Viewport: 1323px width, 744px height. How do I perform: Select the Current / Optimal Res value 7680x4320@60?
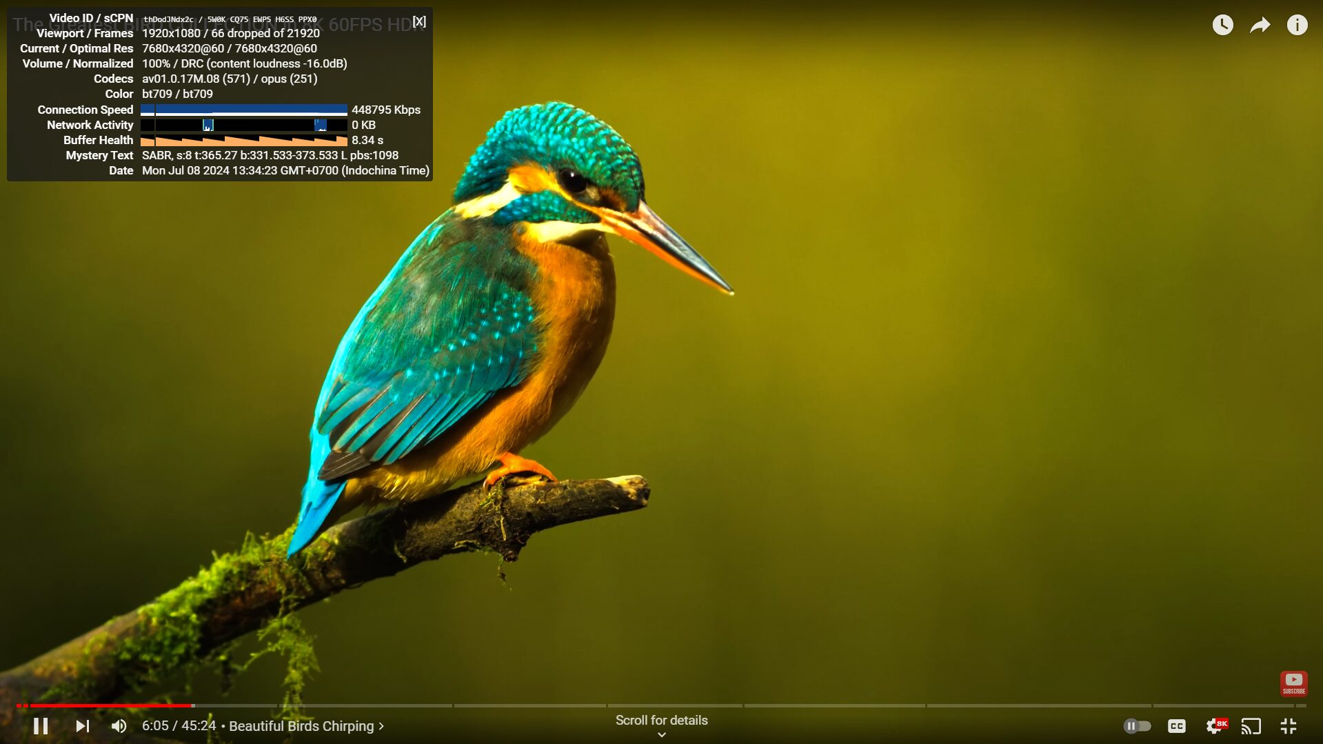coord(230,48)
